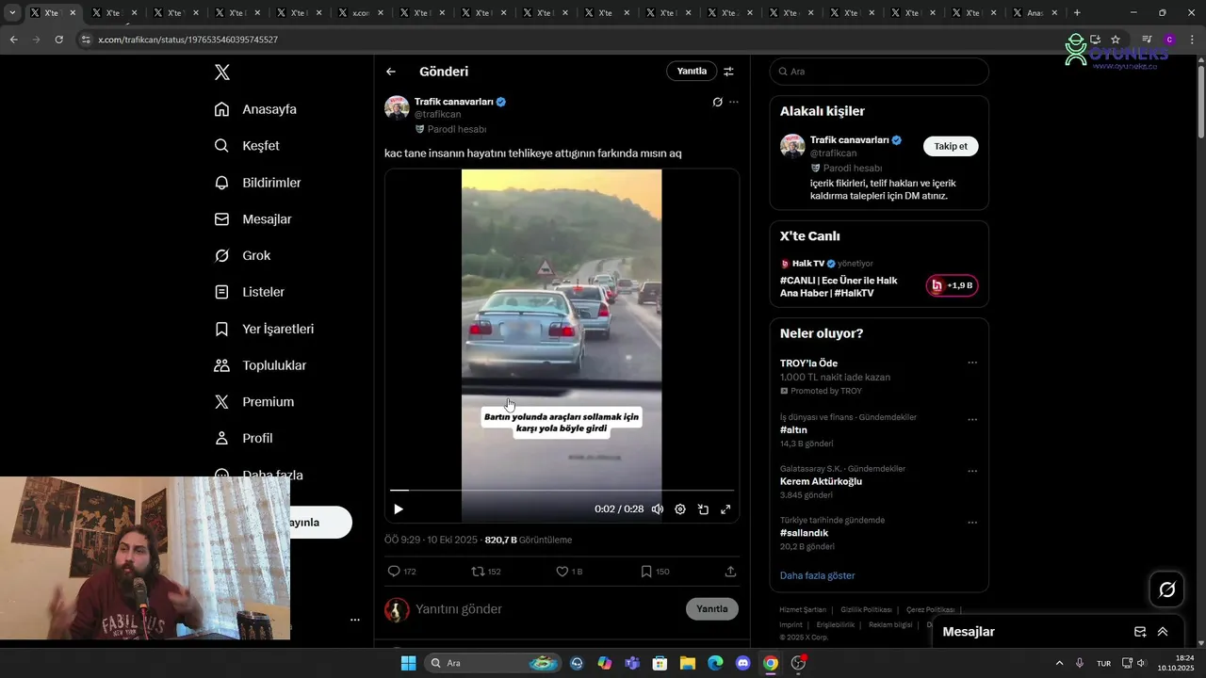Open the post's three-dot more menu
The width and height of the screenshot is (1206, 678).
(734, 102)
